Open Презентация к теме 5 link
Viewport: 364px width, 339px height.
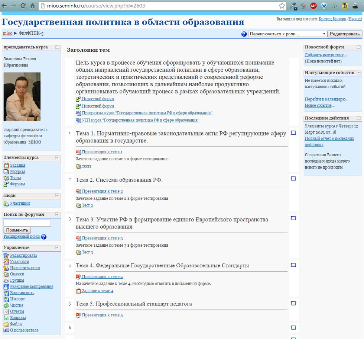pos(102,315)
